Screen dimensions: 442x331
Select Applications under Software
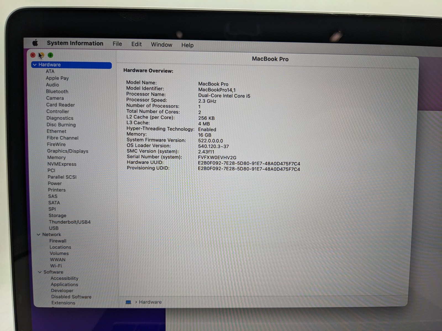tap(64, 284)
